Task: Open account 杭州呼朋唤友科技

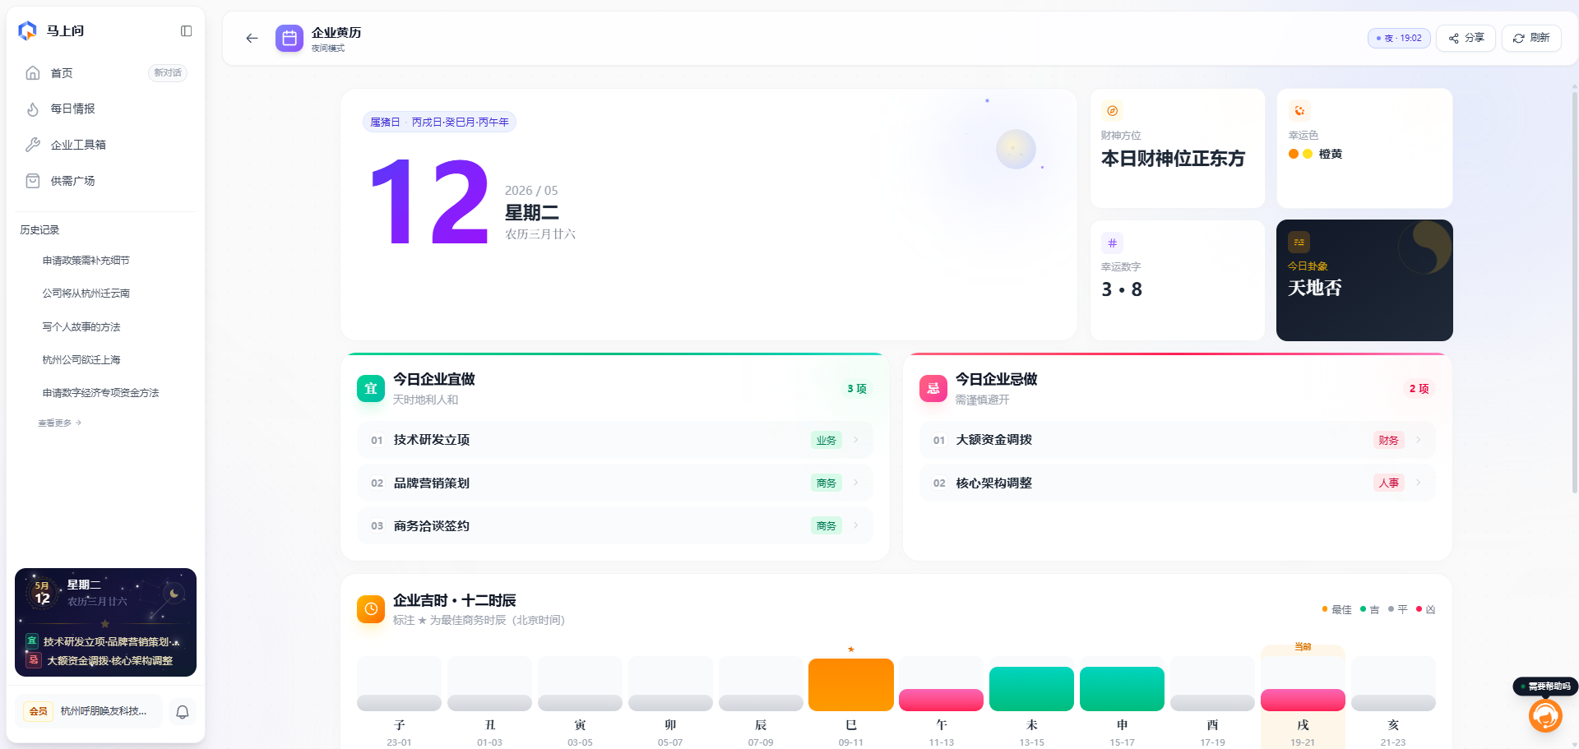Action: [104, 711]
